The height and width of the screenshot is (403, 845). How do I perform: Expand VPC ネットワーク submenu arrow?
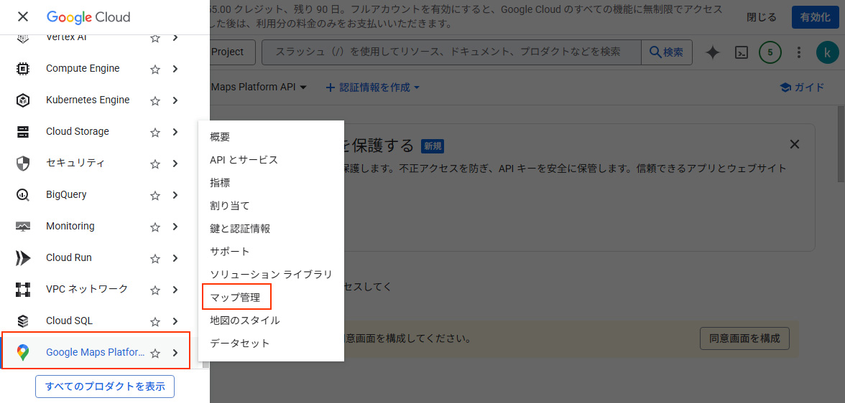click(175, 290)
